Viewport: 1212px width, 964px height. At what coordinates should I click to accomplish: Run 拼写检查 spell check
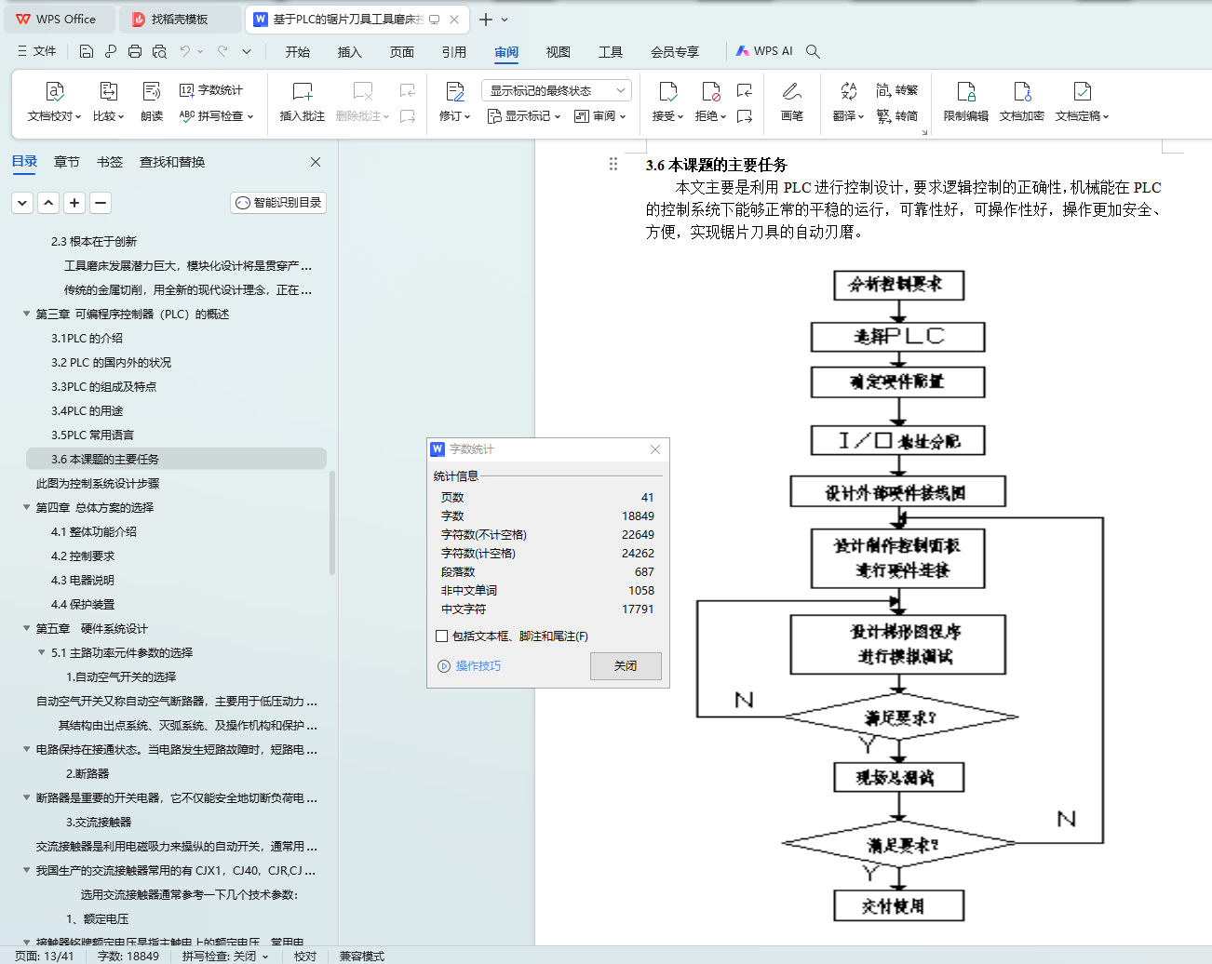(x=216, y=116)
